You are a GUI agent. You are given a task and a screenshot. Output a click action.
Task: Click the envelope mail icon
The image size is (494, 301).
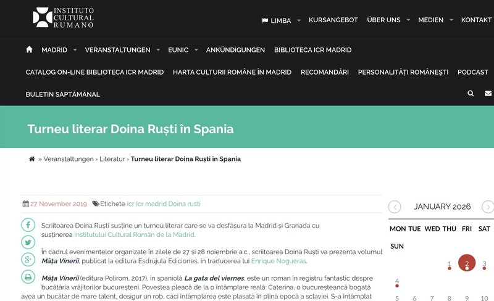[x=488, y=94]
